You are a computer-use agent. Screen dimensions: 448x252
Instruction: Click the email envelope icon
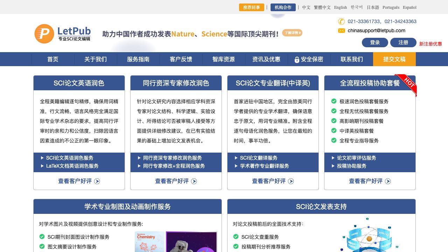[341, 31]
